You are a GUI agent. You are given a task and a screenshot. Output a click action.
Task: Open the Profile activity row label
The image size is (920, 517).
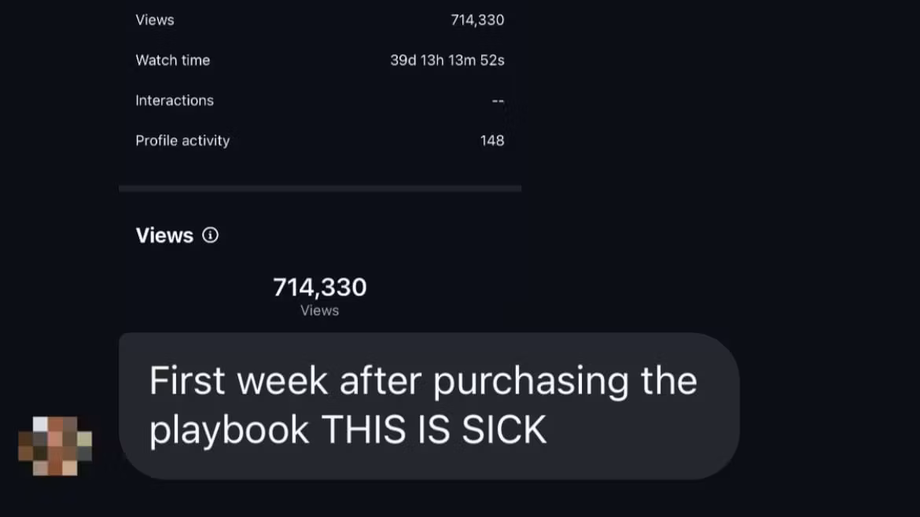pos(182,141)
